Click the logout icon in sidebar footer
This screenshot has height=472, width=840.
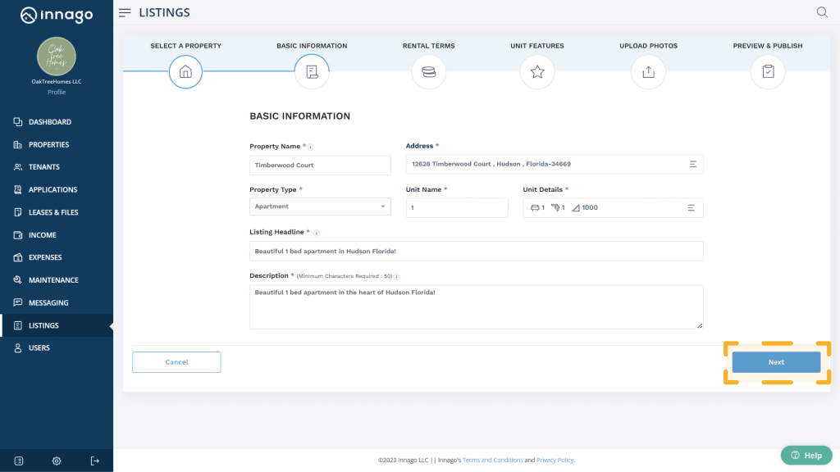click(94, 461)
